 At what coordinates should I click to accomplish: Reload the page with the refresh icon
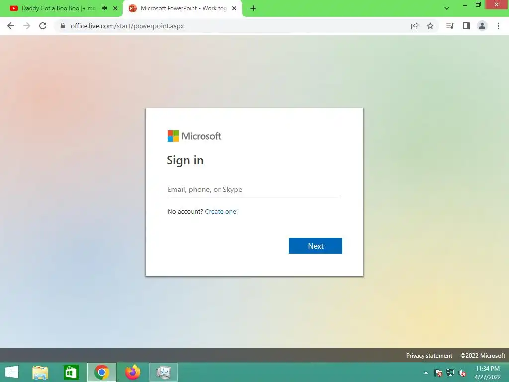tap(43, 26)
